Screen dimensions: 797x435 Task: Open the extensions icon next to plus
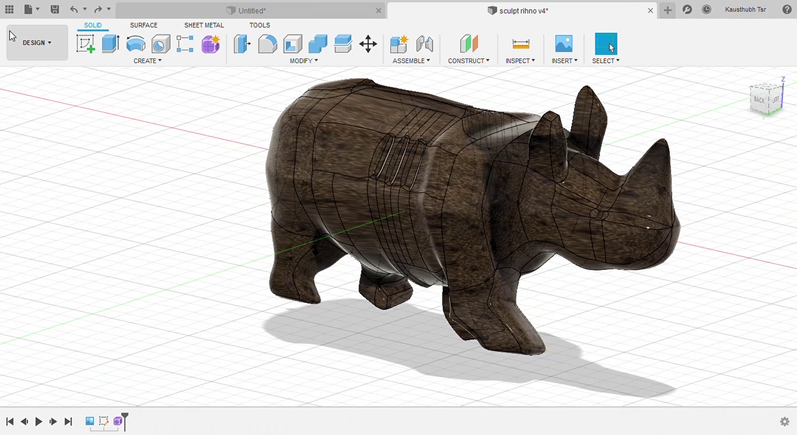(x=687, y=10)
